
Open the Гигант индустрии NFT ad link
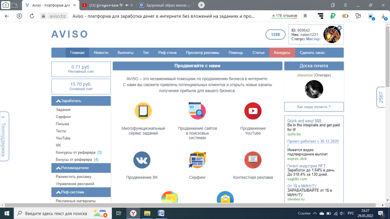306,166
